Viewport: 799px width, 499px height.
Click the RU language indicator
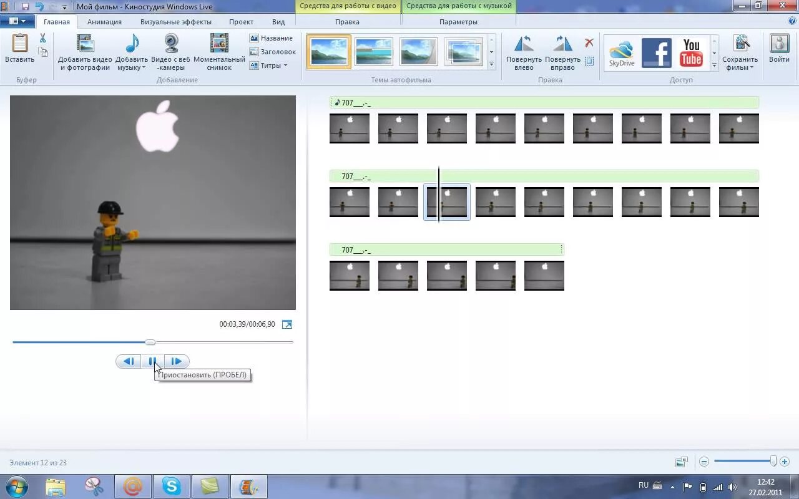click(x=644, y=485)
